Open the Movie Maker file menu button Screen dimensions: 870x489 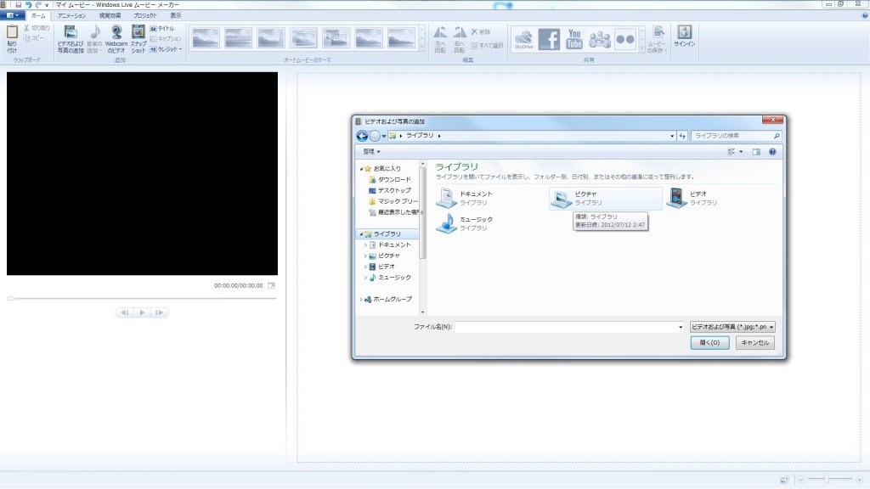[12, 15]
